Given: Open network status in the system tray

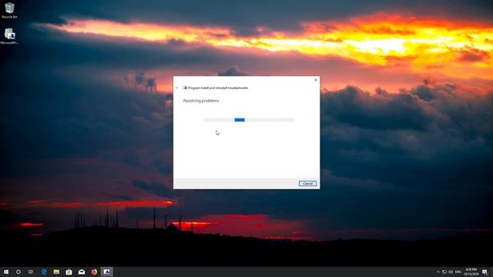Looking at the screenshot, I should pos(444,272).
